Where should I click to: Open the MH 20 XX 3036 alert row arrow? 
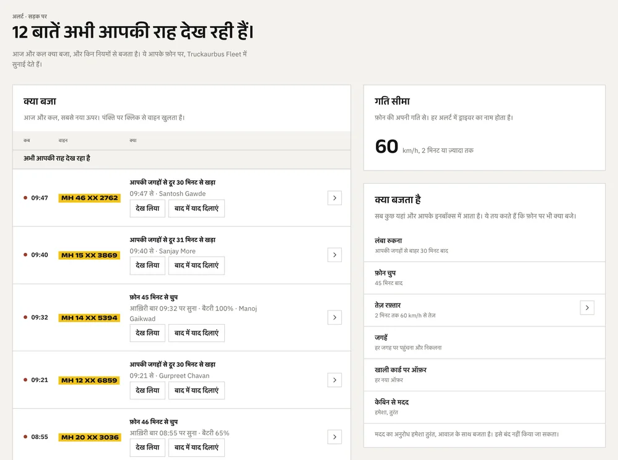click(x=334, y=437)
